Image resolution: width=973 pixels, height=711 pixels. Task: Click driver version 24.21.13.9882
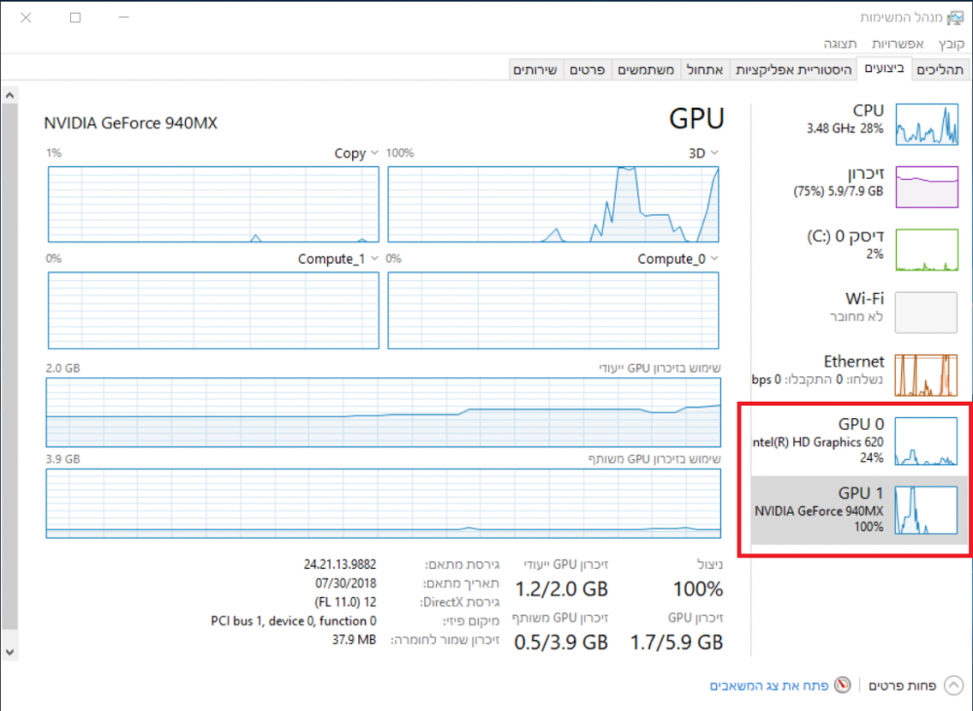click(340, 564)
